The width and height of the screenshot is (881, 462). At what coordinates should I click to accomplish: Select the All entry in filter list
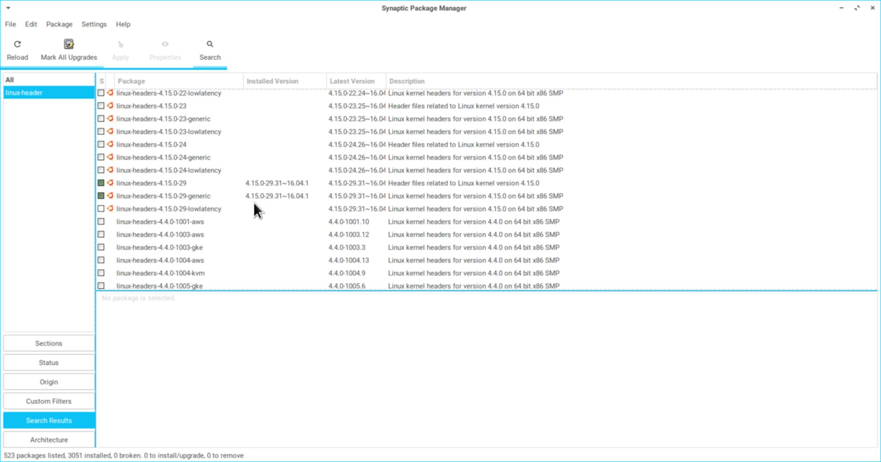coord(49,80)
